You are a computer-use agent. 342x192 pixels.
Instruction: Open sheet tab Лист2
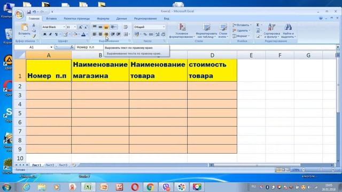click(x=50, y=165)
